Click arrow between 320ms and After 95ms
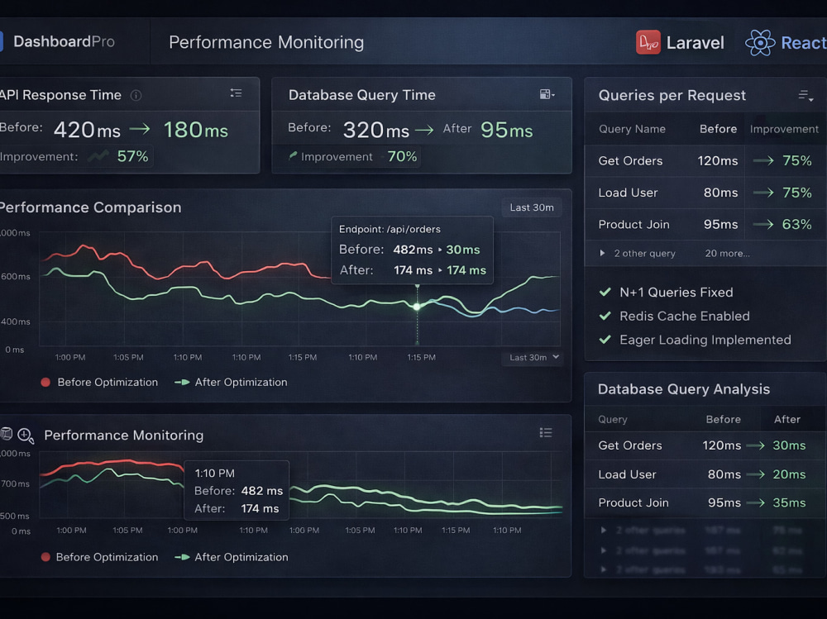The height and width of the screenshot is (619, 827). point(424,130)
